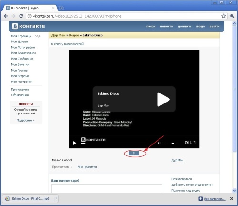This screenshot has width=238, height=206.
Task: Click the large play button overlay
Action: 163,100
